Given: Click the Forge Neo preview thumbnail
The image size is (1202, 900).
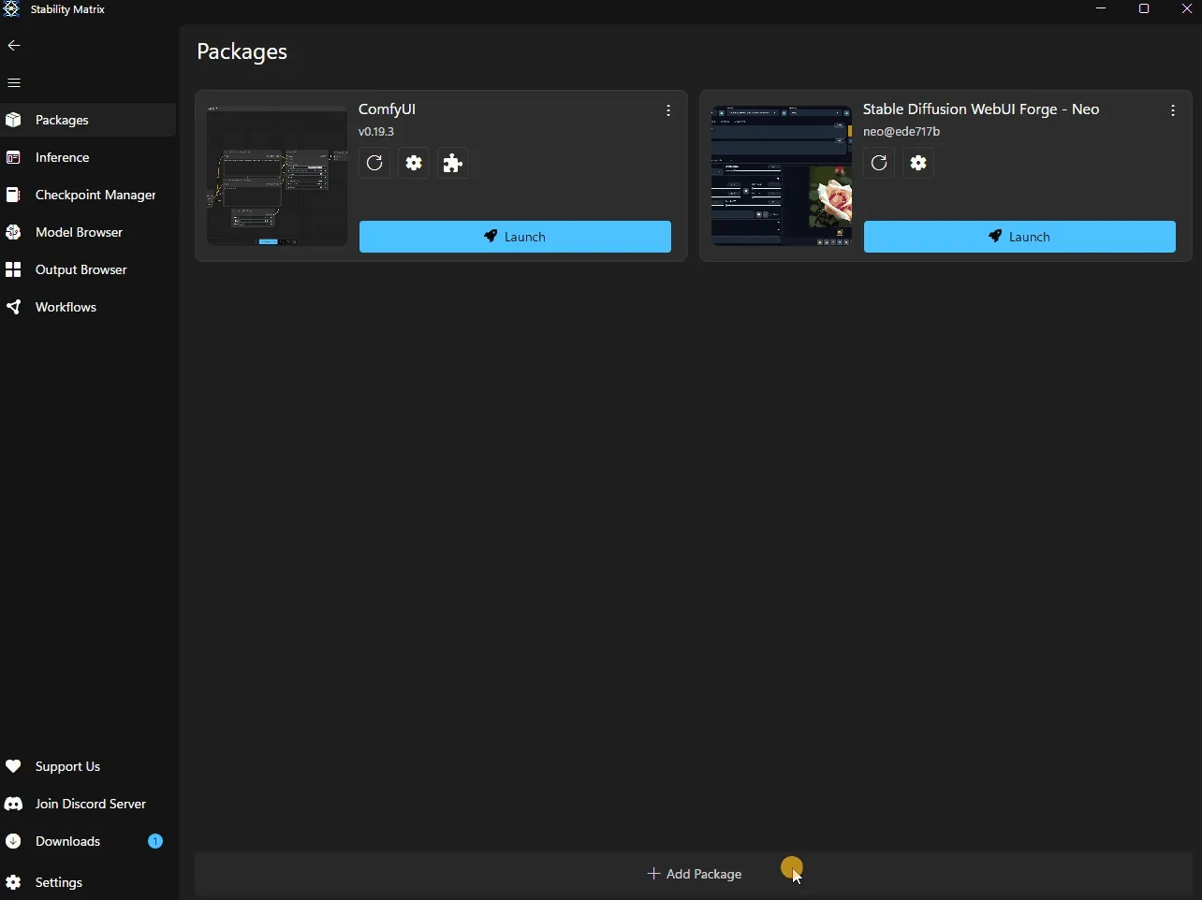Looking at the screenshot, I should coord(782,176).
